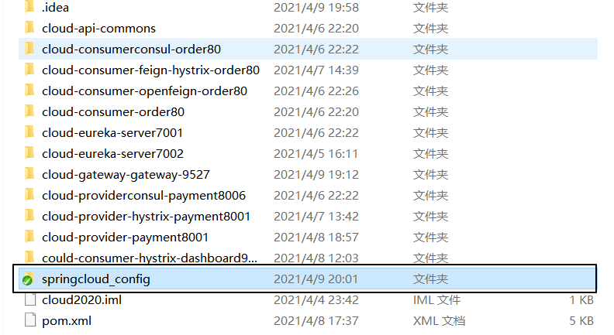The width and height of the screenshot is (614, 335).
Task: Select the pom.xml file name
Action: [x=67, y=321]
